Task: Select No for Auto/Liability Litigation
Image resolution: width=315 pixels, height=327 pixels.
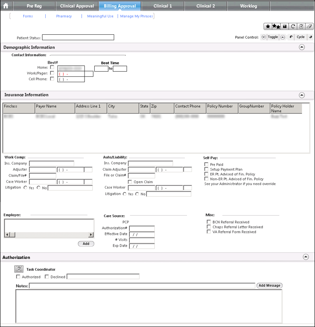Action: pos(137,194)
